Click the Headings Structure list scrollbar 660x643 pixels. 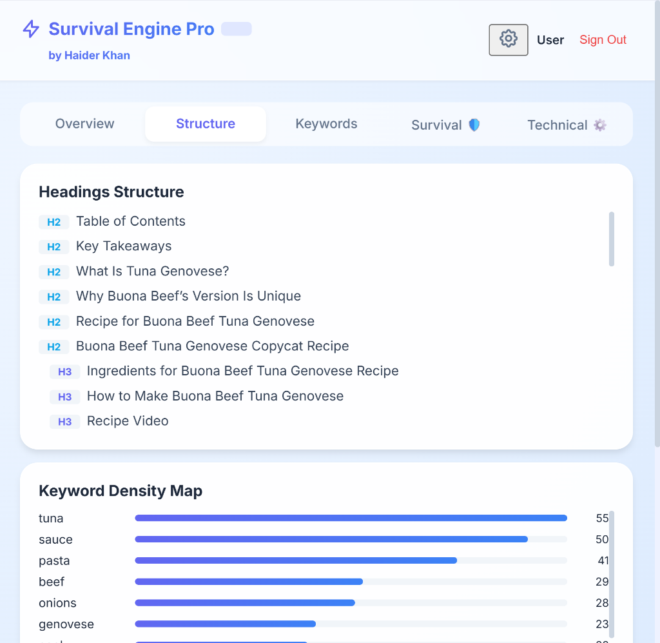click(612, 239)
